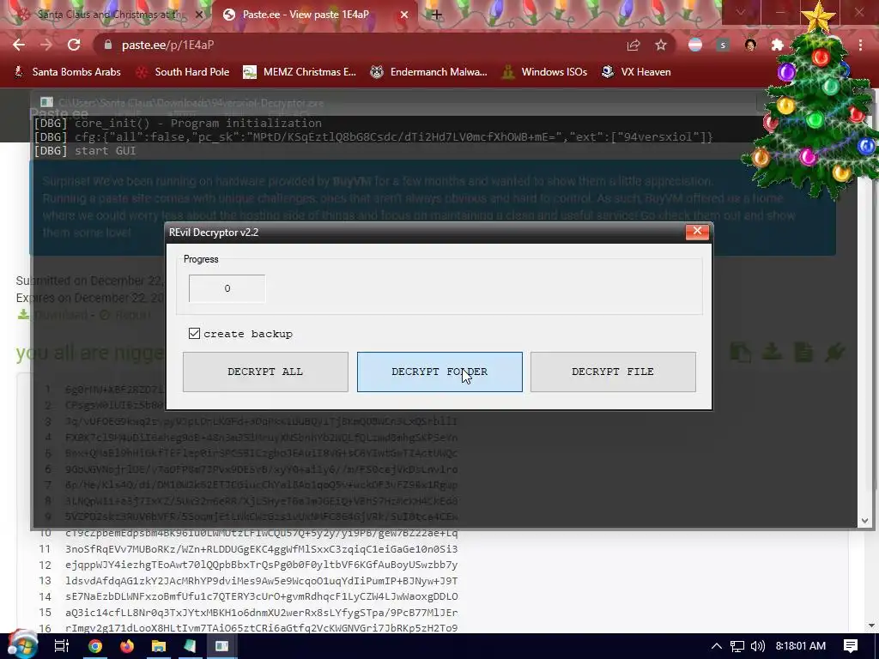
Task: Click the console window's scrollbar down arrow
Action: coord(864,521)
